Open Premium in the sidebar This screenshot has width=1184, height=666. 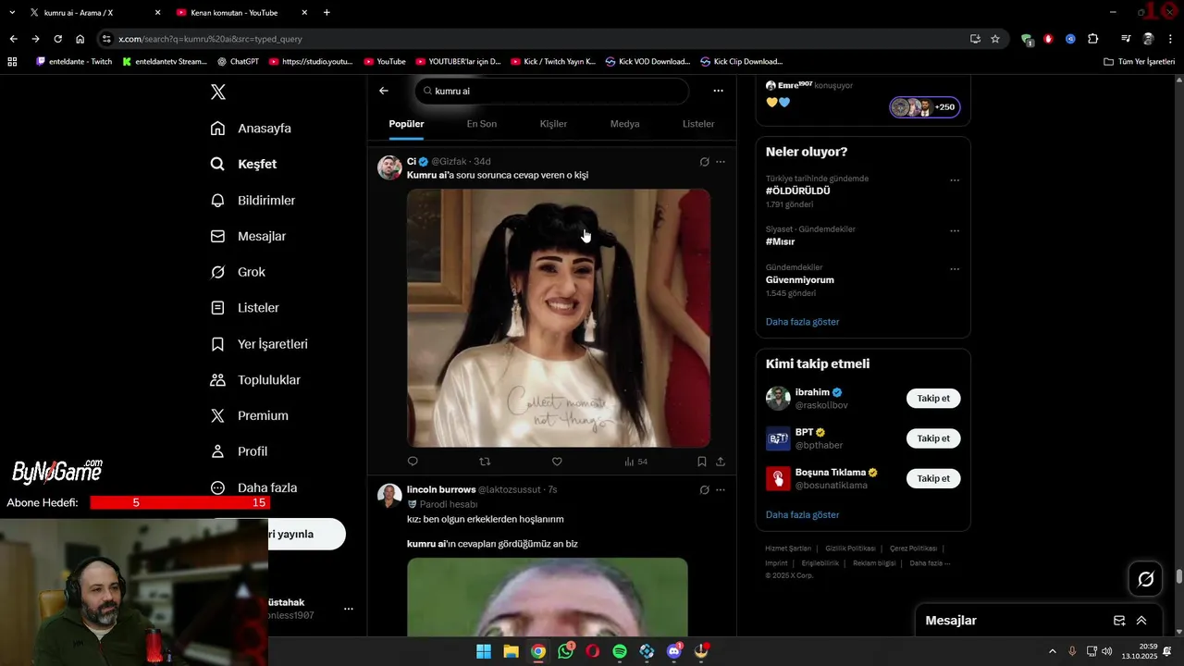[x=249, y=415]
